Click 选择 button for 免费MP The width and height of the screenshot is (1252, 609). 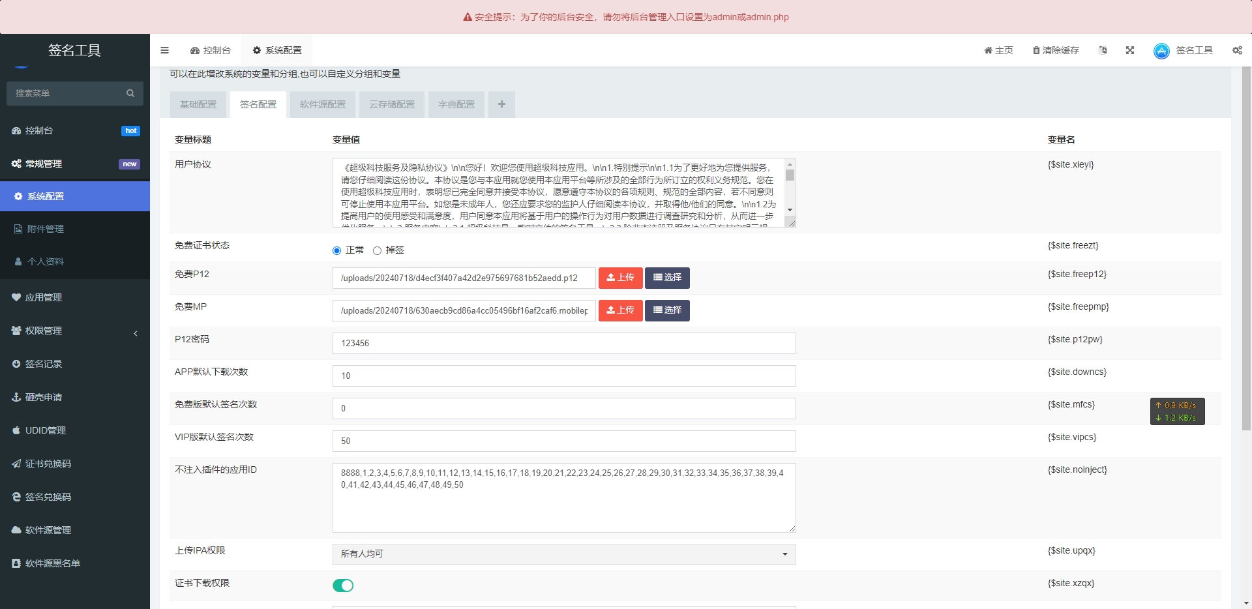tap(667, 310)
